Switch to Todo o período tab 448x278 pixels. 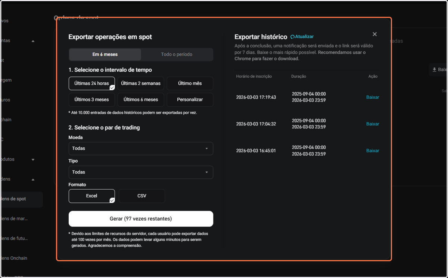[177, 54]
